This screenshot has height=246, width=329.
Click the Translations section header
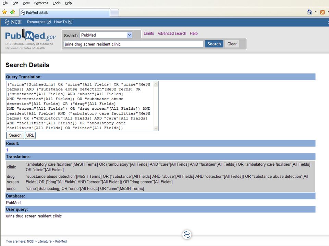(160, 157)
